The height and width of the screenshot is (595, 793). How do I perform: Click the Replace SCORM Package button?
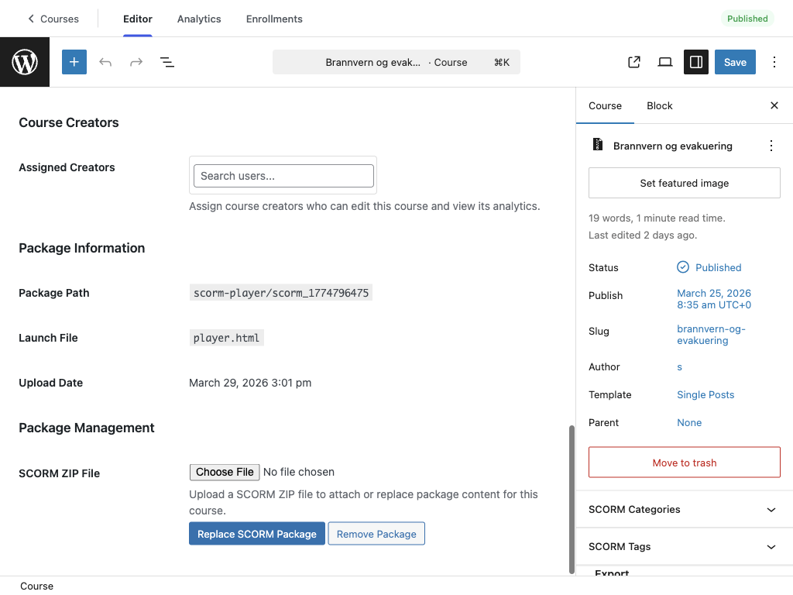tap(256, 533)
